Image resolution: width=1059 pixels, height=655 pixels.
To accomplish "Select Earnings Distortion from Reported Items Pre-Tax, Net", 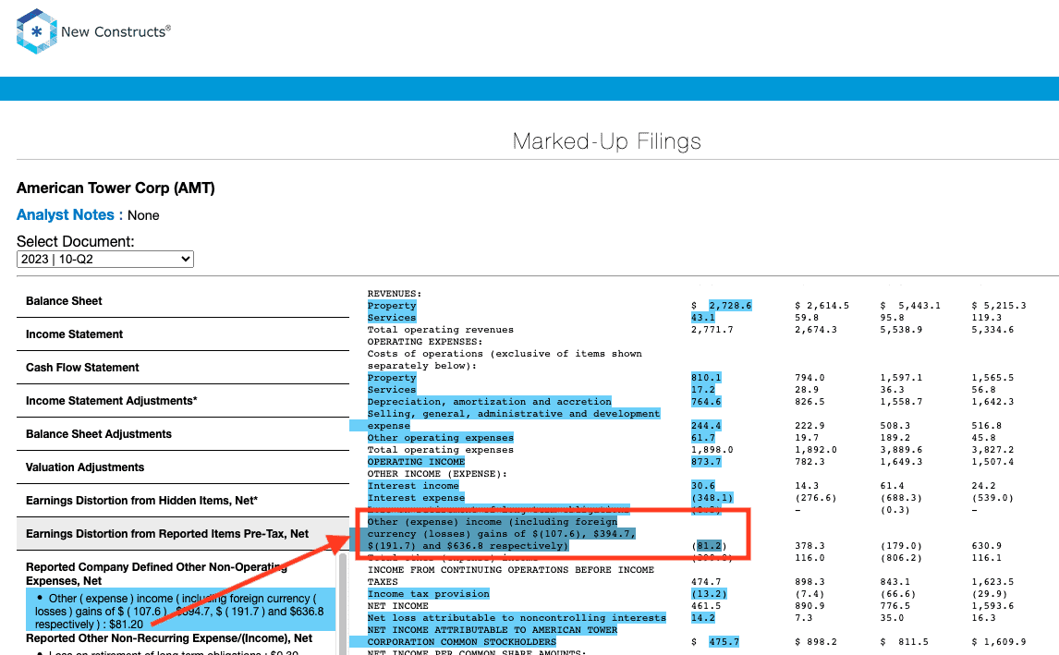I will [182, 533].
